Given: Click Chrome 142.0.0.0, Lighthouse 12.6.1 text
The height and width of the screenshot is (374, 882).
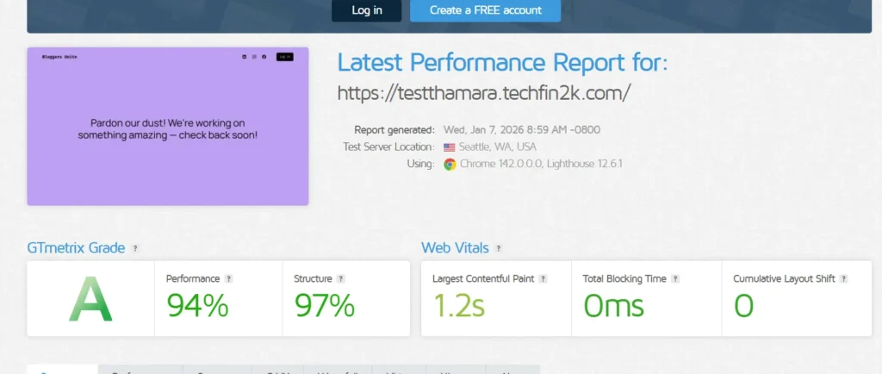Looking at the screenshot, I should (x=541, y=165).
